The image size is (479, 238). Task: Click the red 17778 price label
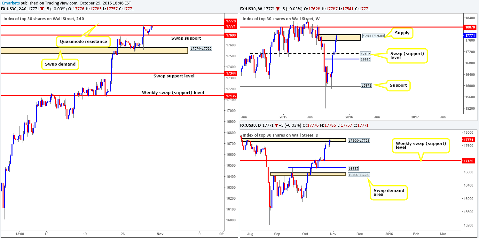pos(230,21)
